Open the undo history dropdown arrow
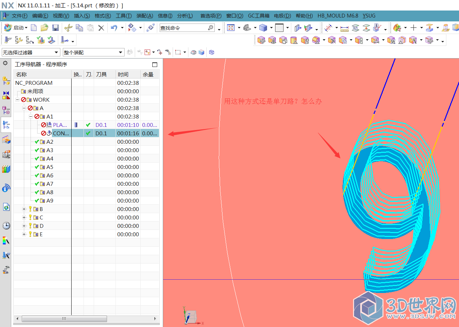Screen dimensions: 459x327 tap(122, 28)
